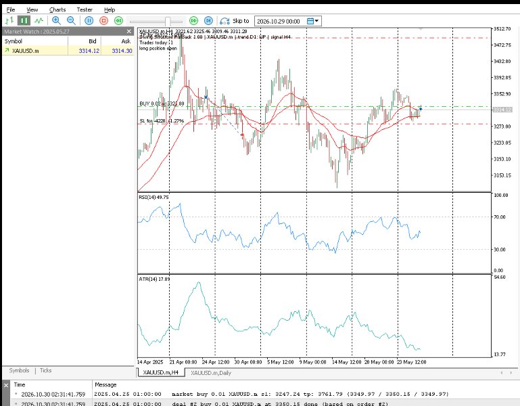Click the Message column header in log
The image size is (520, 406).
[x=105, y=385]
